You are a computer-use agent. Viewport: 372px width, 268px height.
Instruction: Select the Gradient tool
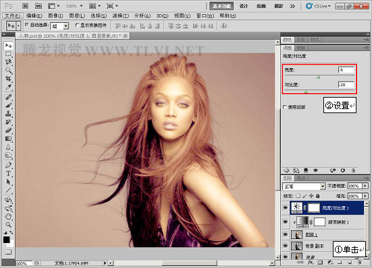click(9, 139)
